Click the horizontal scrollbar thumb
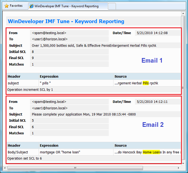Viewport: 188px width, 173px height. [x=75, y=168]
